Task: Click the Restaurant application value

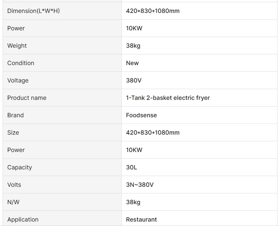Action: coord(141,220)
